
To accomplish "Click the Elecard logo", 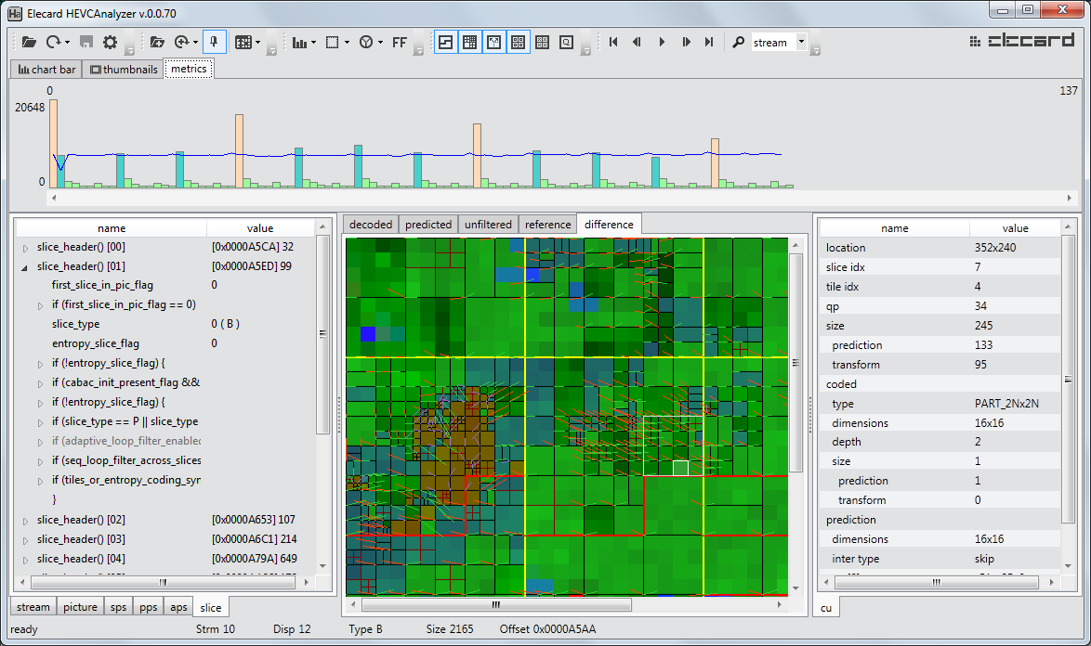I will pyautogui.click(x=1022, y=41).
